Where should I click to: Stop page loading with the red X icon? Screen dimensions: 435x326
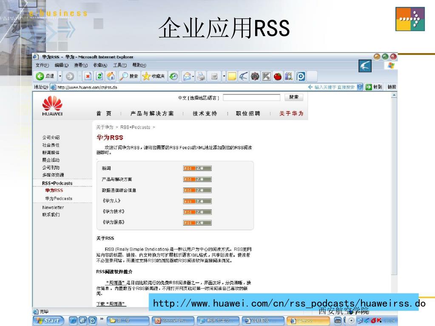[88, 76]
